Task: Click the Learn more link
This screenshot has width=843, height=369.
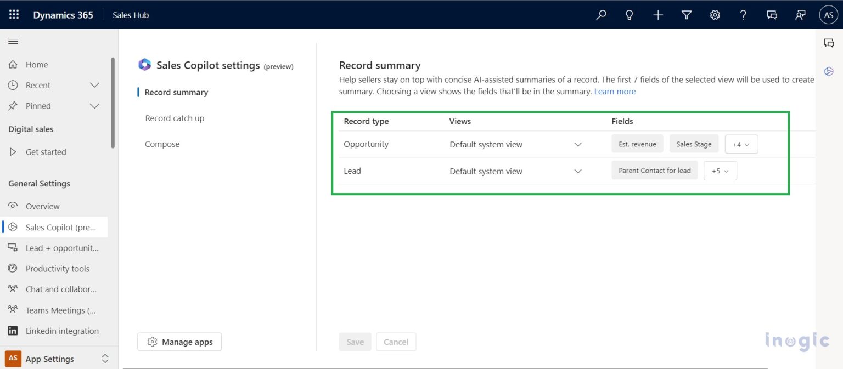Action: (x=614, y=91)
